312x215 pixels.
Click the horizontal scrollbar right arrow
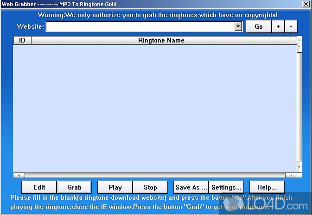click(x=291, y=175)
